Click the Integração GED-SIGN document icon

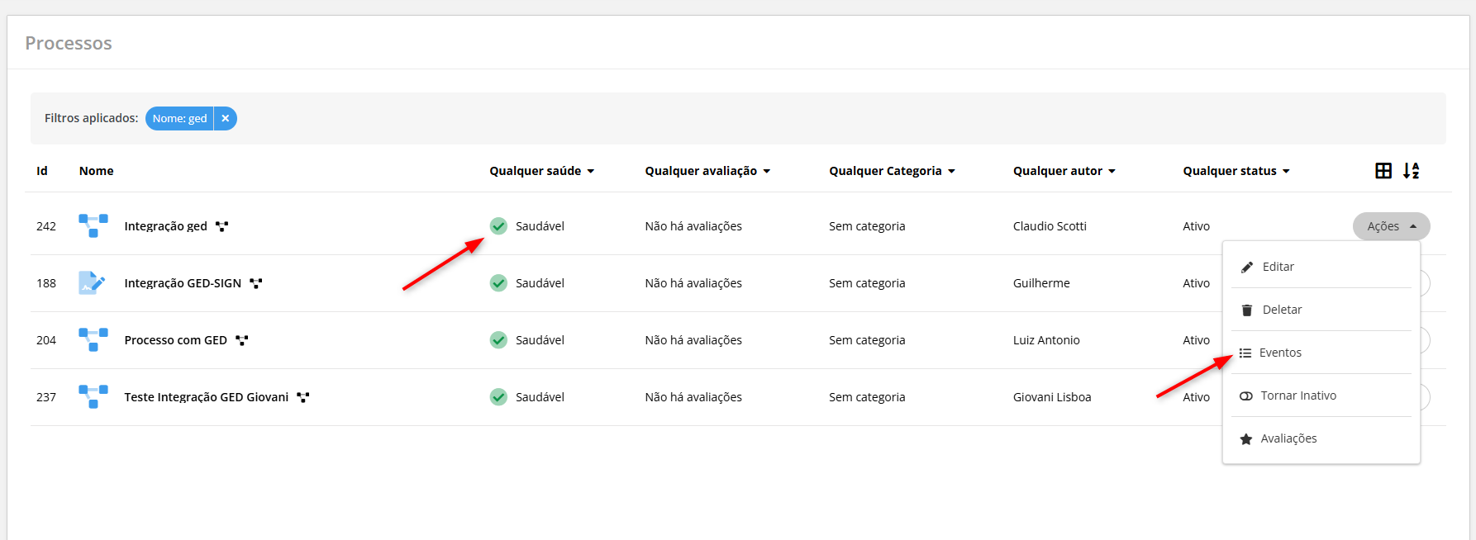click(92, 283)
